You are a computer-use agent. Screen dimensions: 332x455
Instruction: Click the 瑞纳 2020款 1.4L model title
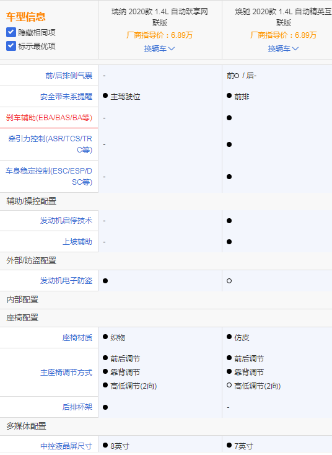point(160,17)
